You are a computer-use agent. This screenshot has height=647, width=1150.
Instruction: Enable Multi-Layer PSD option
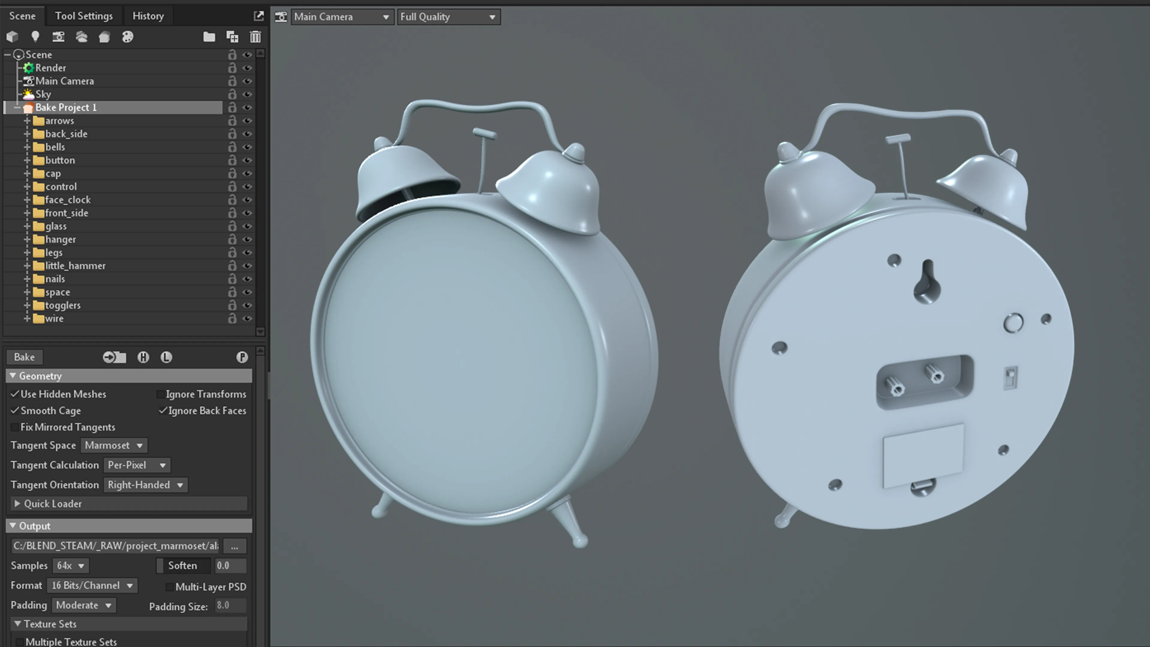pyautogui.click(x=170, y=587)
